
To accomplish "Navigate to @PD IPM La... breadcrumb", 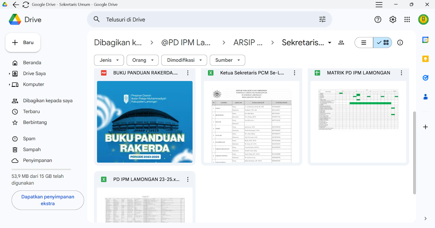I will (186, 43).
